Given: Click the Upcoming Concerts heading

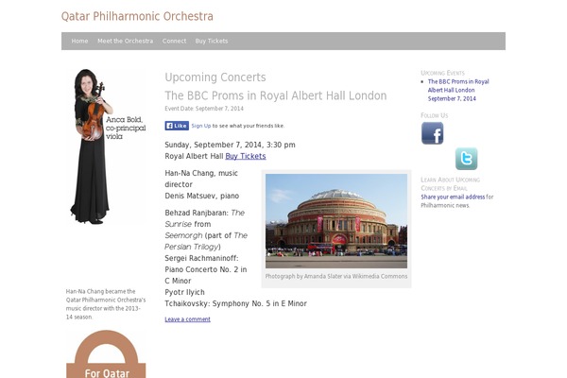Looking at the screenshot, I should (215, 77).
